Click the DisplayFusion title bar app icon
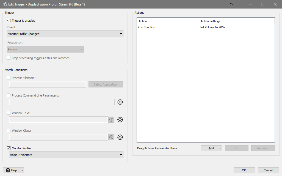282x176 pixels. 4,4
